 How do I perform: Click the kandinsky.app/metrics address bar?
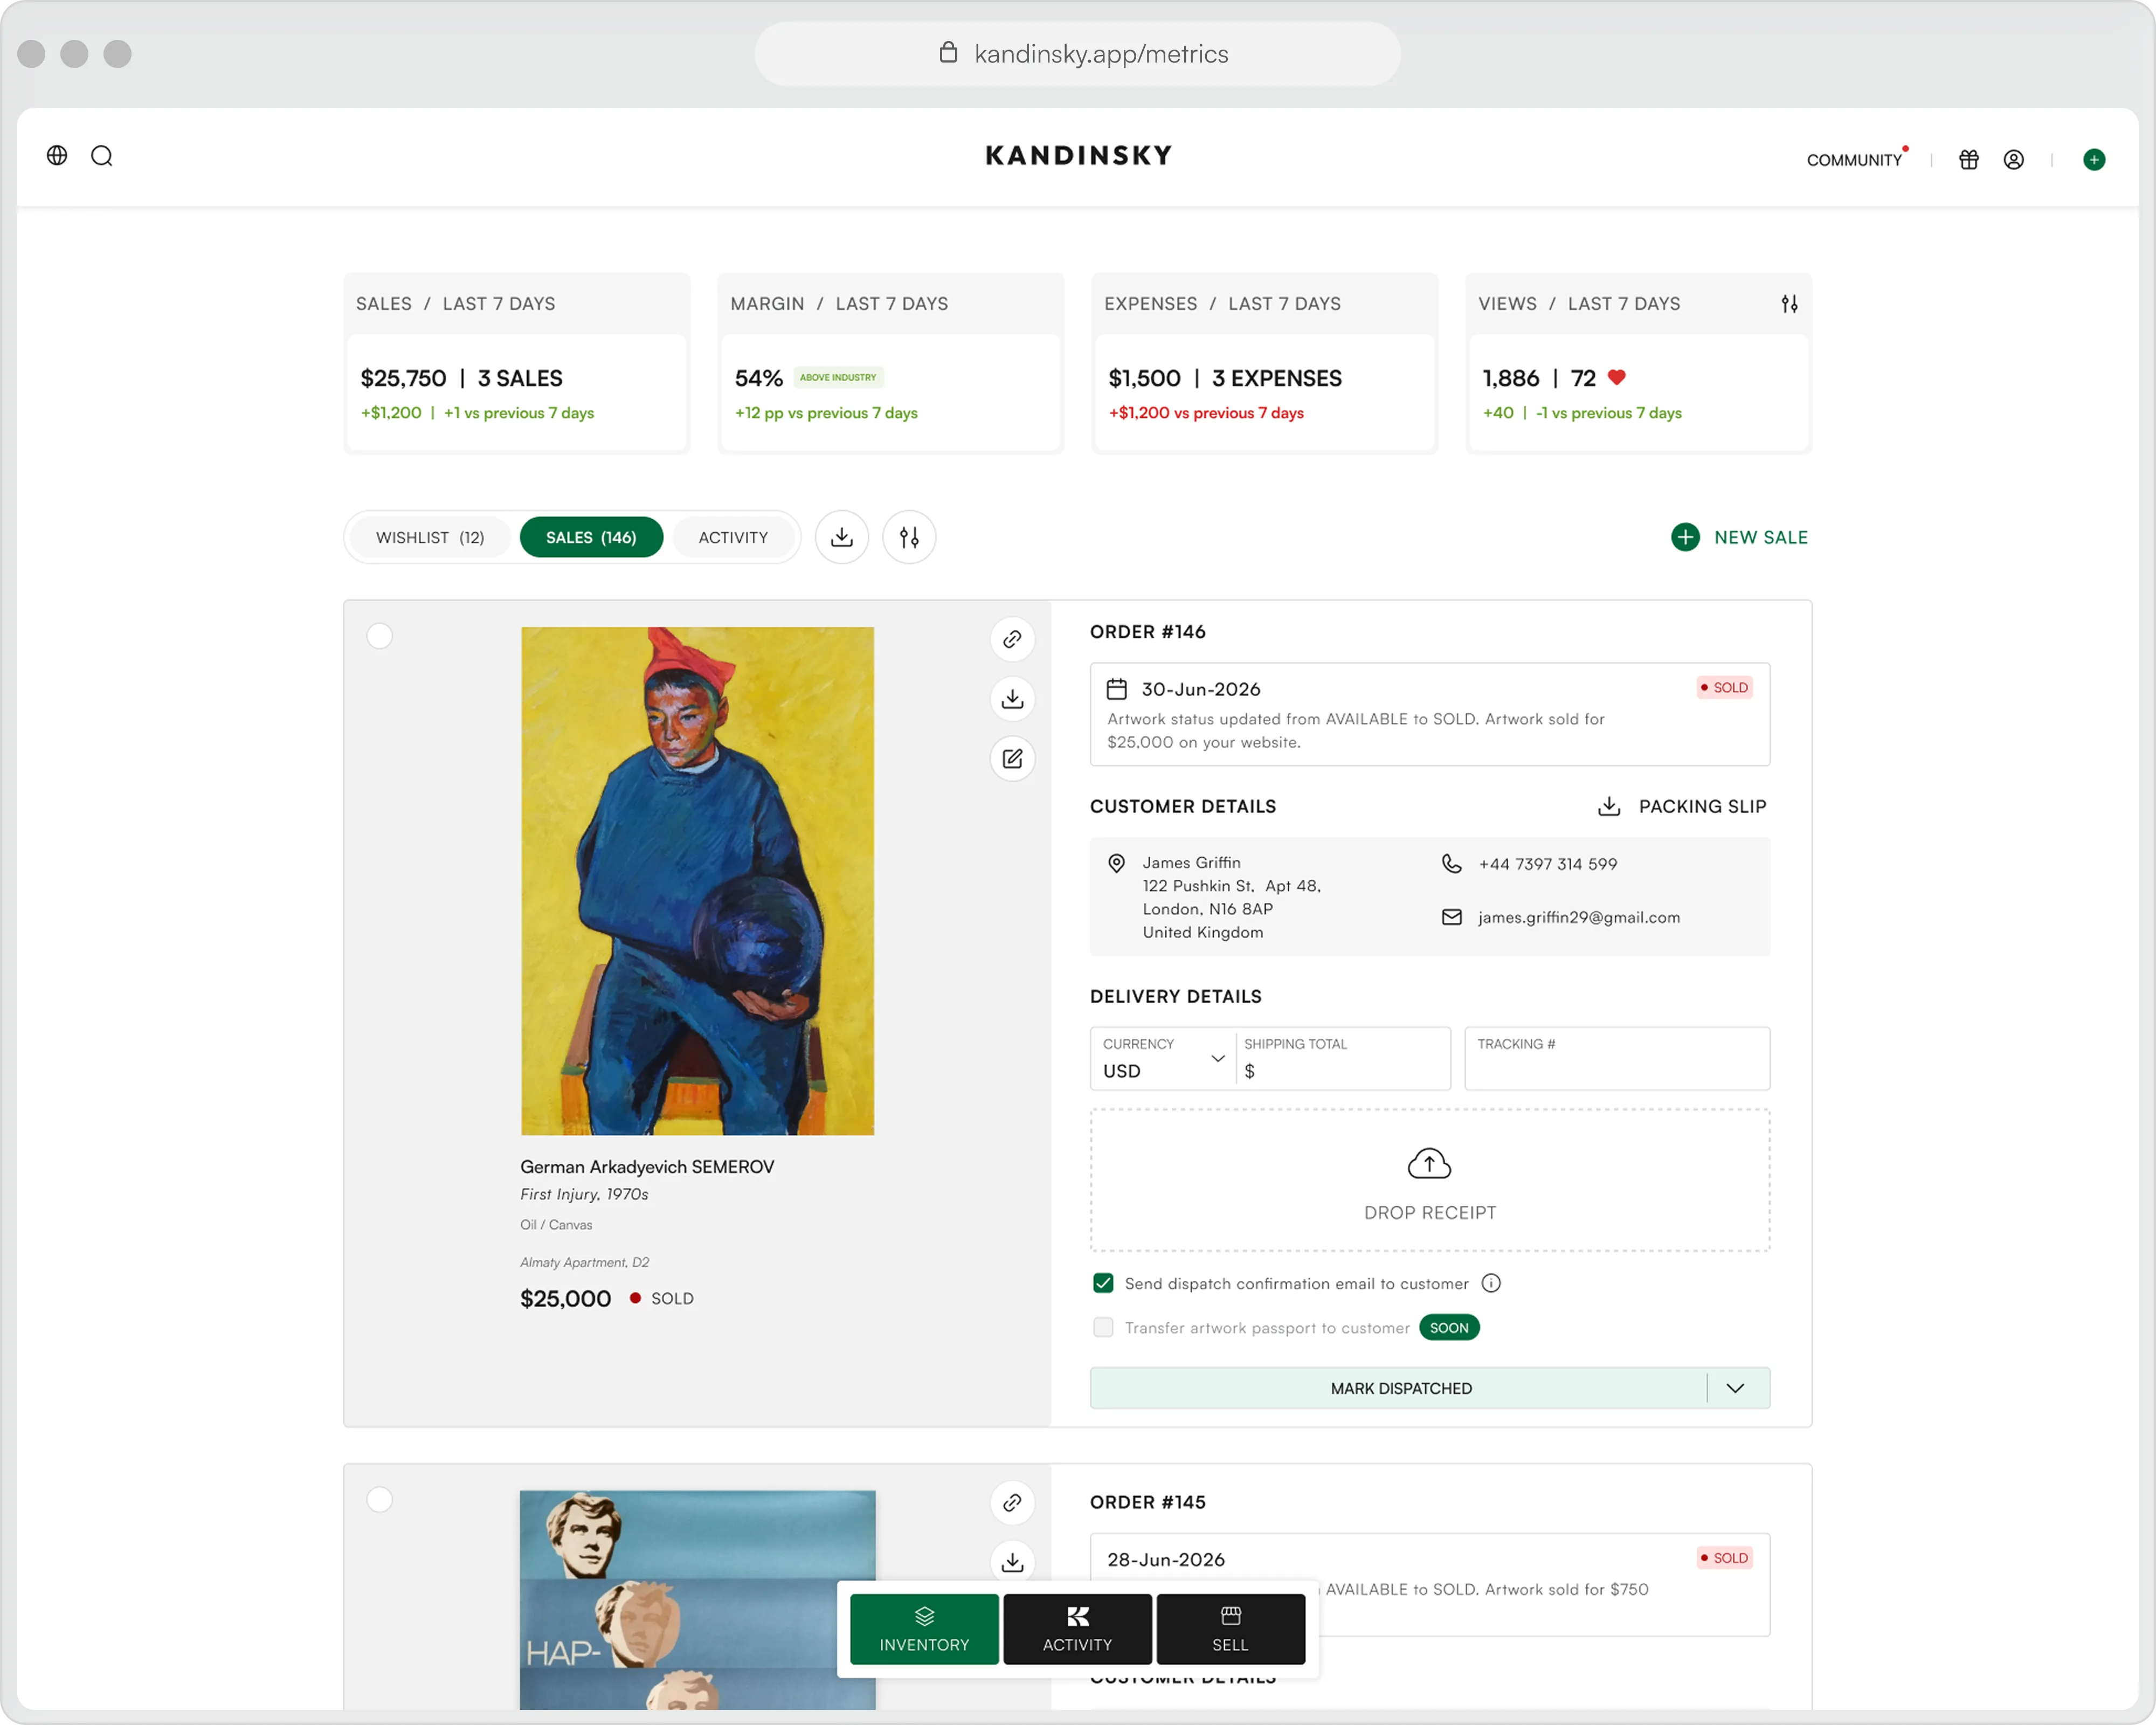tap(1077, 53)
